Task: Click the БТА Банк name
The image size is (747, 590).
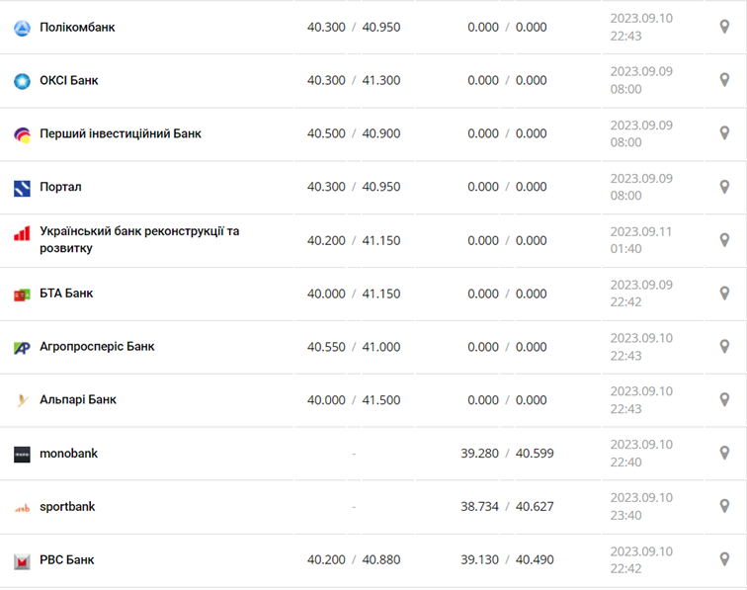Action: coord(66,294)
